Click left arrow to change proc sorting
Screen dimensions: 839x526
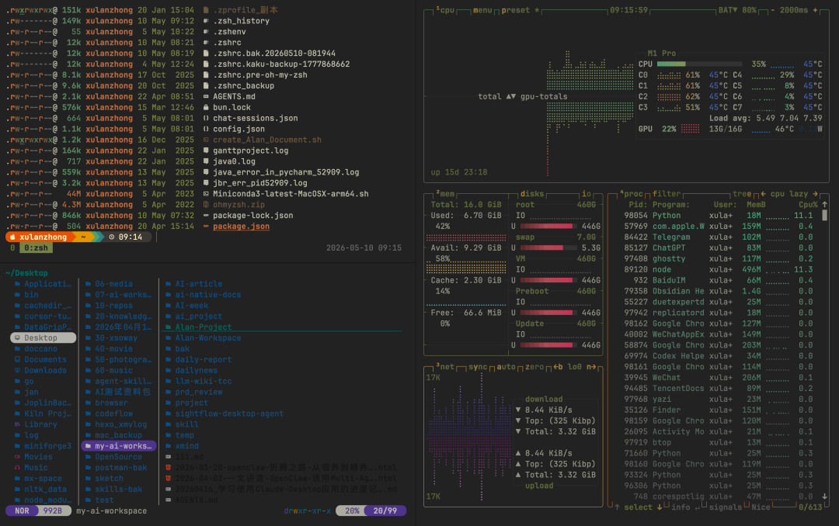[763, 193]
